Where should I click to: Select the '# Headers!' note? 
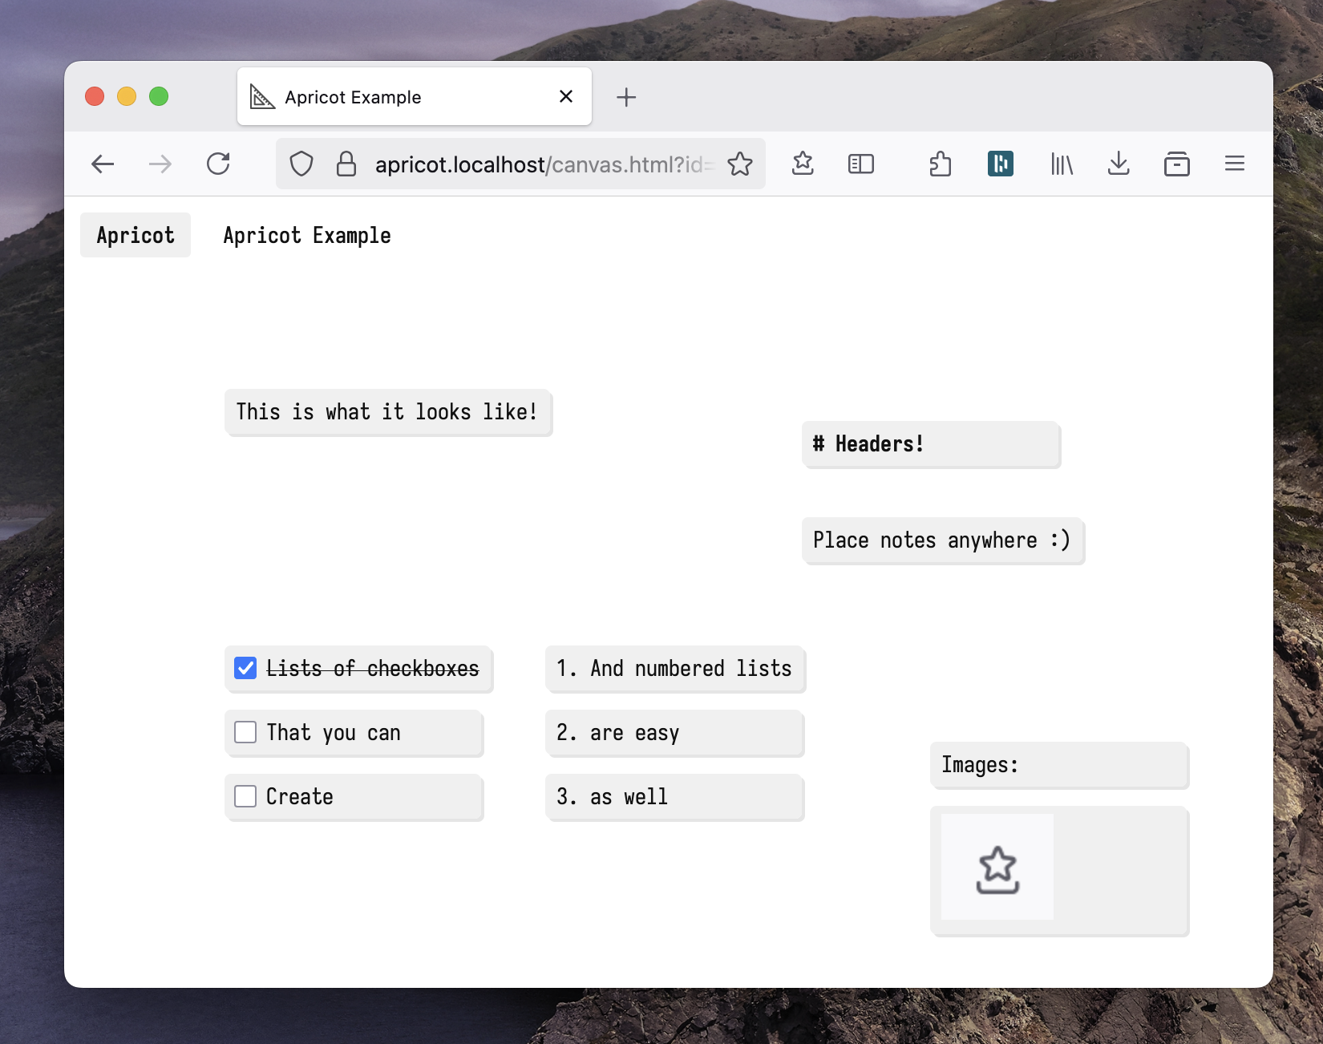(930, 444)
